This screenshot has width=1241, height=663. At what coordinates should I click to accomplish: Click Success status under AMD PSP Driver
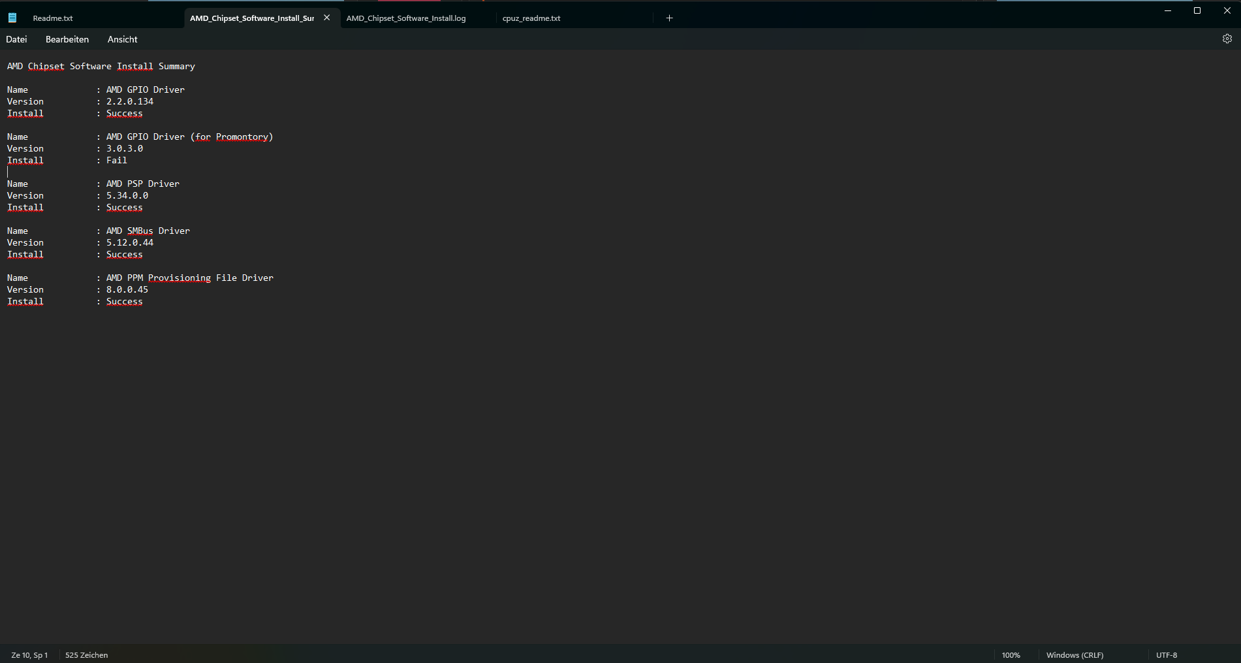(x=125, y=207)
